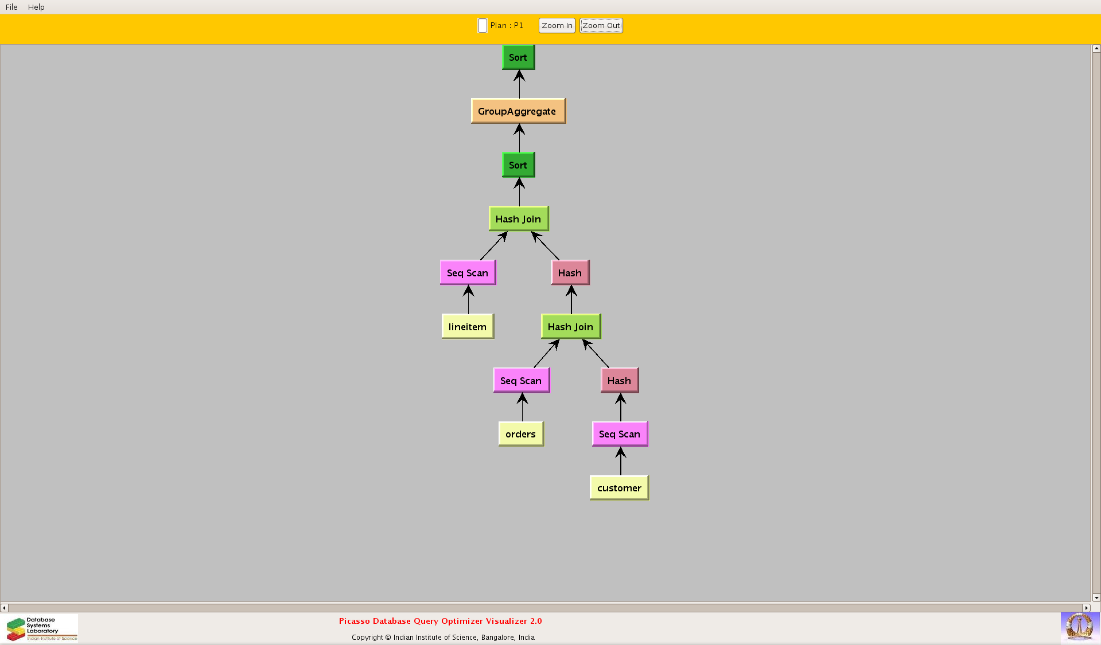Click the Database Systems Laboratory logo
This screenshot has height=645, width=1101.
(x=42, y=628)
